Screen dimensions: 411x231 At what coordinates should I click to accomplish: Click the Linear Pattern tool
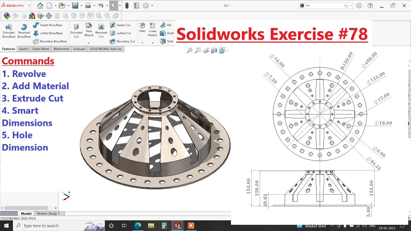(153, 30)
